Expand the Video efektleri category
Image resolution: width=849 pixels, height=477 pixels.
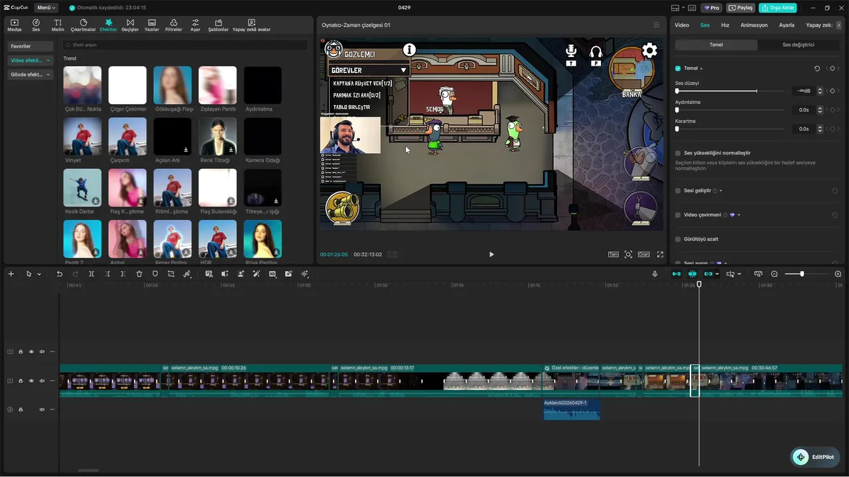[30, 60]
